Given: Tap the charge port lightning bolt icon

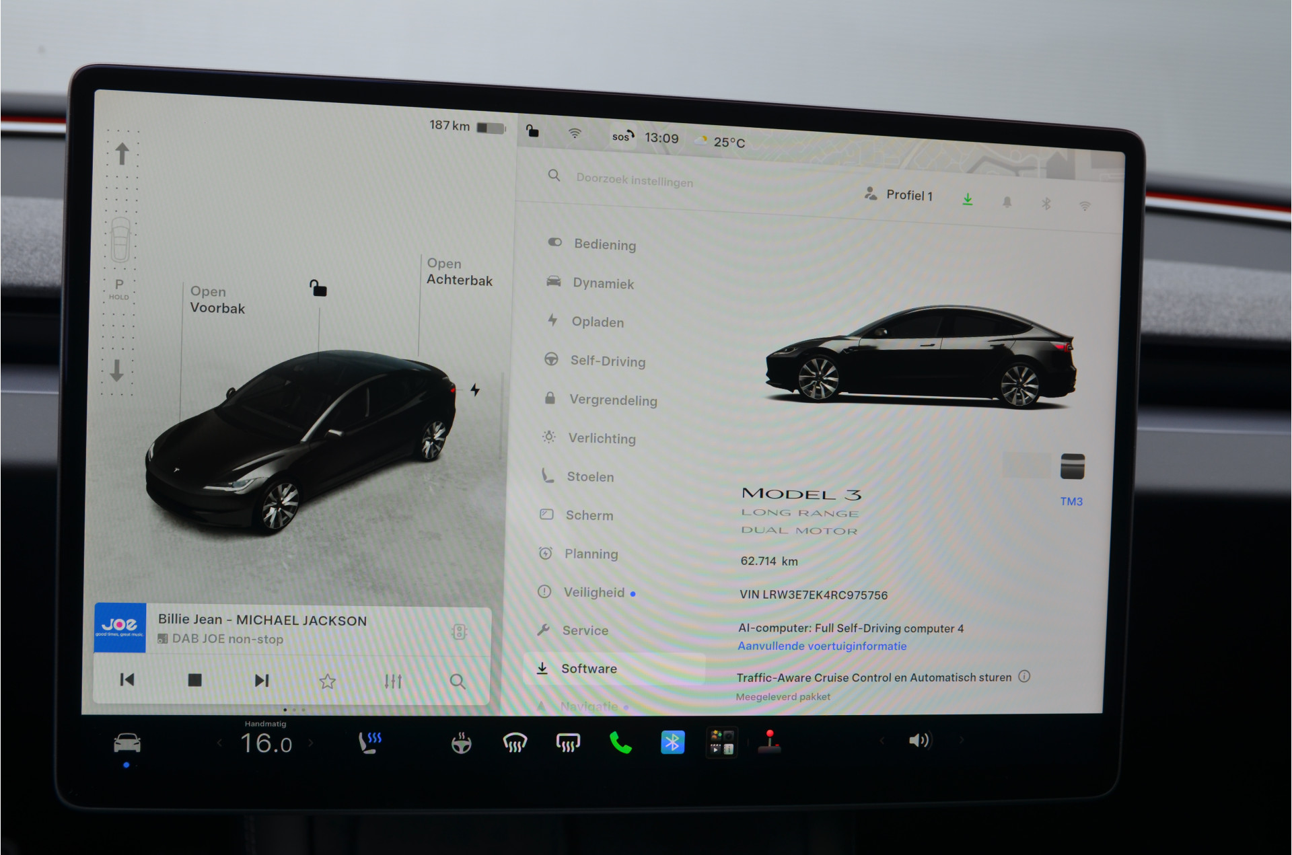Looking at the screenshot, I should 475,389.
